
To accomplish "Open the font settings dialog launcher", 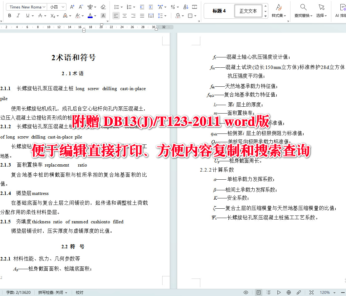I will pos(107,21).
